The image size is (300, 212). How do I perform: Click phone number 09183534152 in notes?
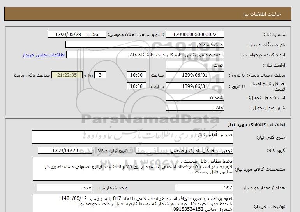tap(188, 209)
